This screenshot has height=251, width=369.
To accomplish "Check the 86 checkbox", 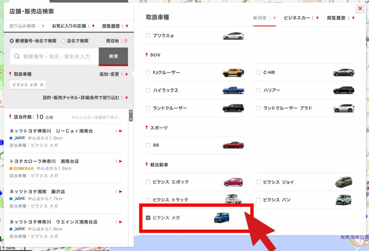I will pos(148,145).
